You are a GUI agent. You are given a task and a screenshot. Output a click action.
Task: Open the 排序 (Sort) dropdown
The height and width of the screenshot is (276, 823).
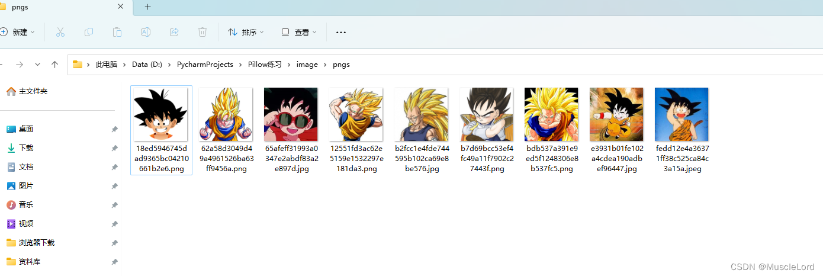point(246,32)
